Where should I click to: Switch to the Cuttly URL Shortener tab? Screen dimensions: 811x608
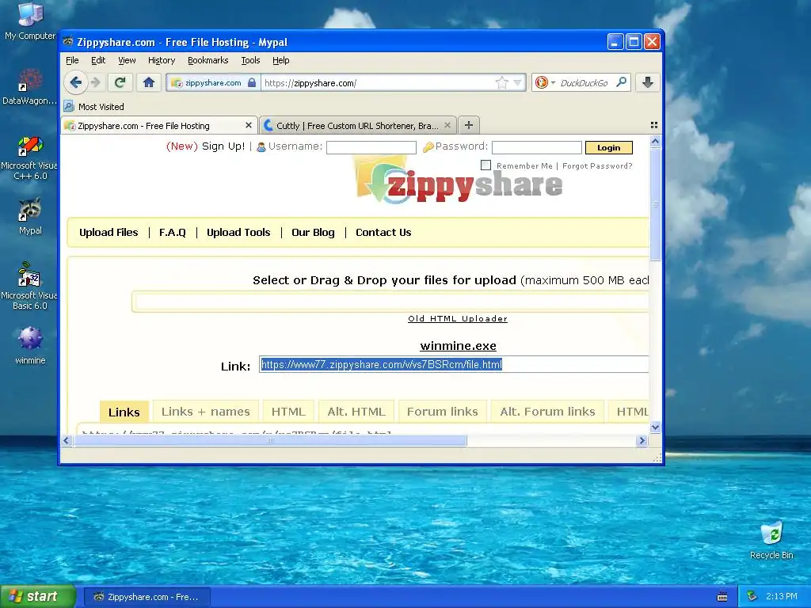coord(357,126)
